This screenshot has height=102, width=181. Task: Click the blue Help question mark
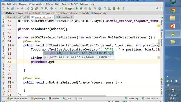pos(124,8)
